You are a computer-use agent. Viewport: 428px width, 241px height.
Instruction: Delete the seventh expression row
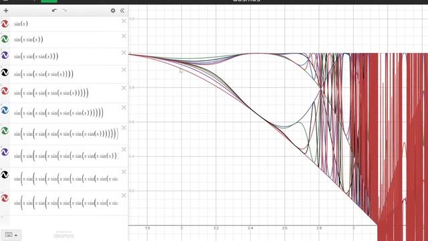tap(124, 128)
